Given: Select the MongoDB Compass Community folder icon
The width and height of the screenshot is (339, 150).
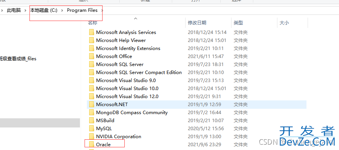Looking at the screenshot, I should tap(92, 113).
